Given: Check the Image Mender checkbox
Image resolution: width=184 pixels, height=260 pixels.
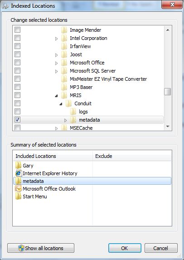Looking at the screenshot, I should [x=18, y=30].
